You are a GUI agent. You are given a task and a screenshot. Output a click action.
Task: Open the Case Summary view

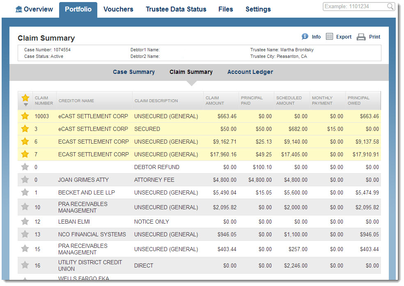click(134, 72)
